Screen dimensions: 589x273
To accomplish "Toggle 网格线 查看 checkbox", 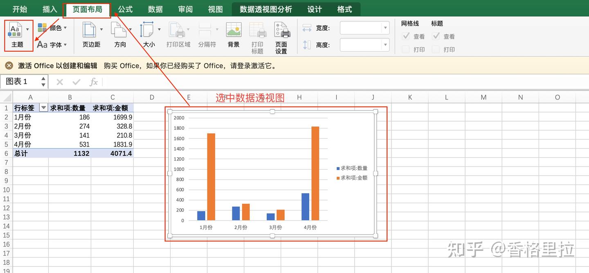I will pyautogui.click(x=406, y=36).
